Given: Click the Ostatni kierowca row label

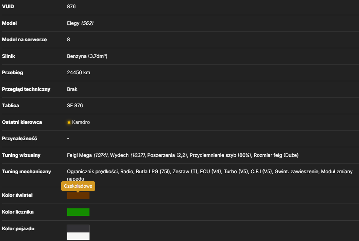Looking at the screenshot, I should [22, 122].
